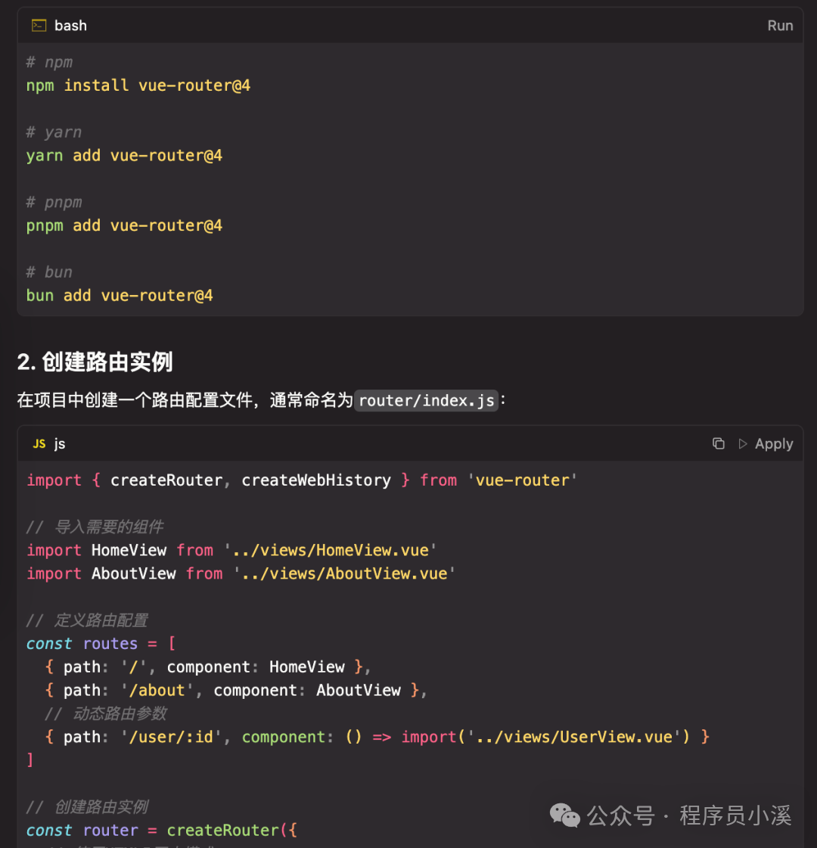Viewport: 817px width, 848px height.
Task: Click the inline router/index.js code chip
Action: click(426, 400)
